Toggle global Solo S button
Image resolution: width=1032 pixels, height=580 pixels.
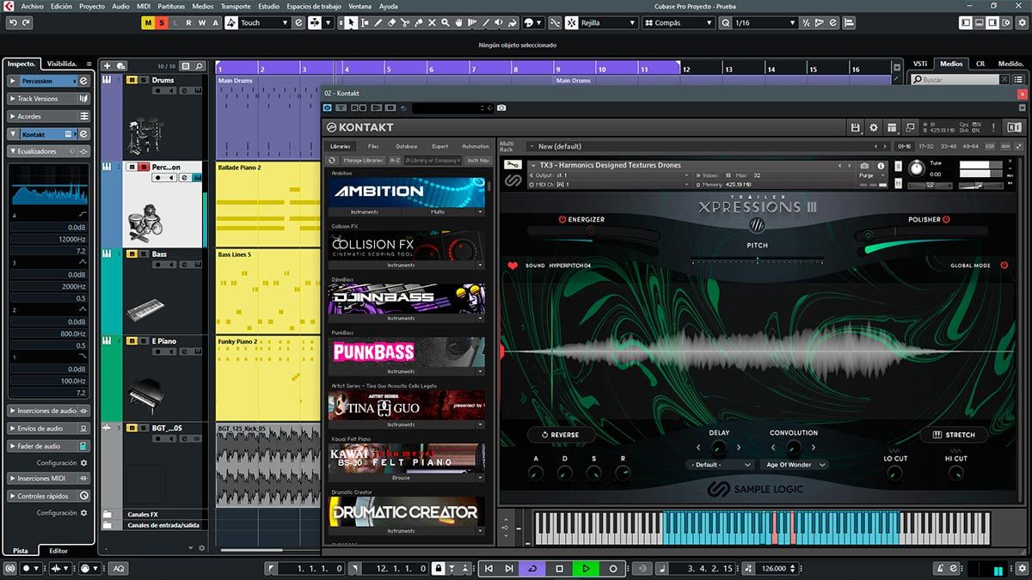[x=163, y=22]
